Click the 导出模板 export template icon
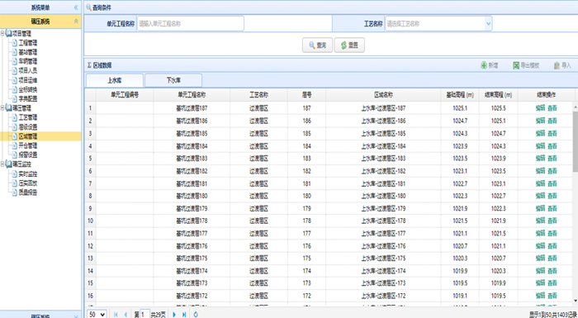Image resolution: width=578 pixels, height=318 pixels. click(x=516, y=65)
